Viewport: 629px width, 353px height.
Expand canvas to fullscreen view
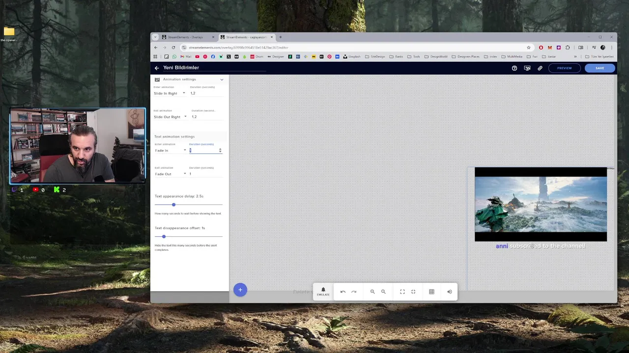point(402,292)
